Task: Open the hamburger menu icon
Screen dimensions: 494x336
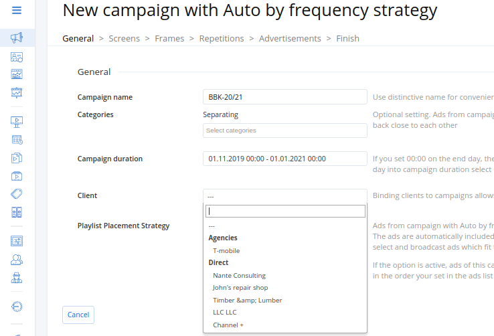Action: click(17, 11)
